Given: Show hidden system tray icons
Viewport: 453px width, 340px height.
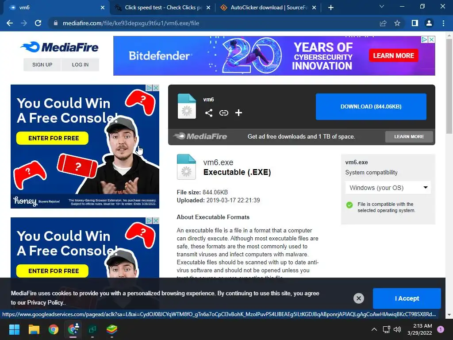Looking at the screenshot, I should pos(374,329).
